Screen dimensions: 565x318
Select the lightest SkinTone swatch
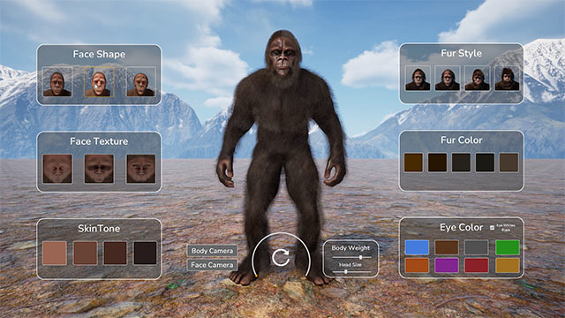55,254
